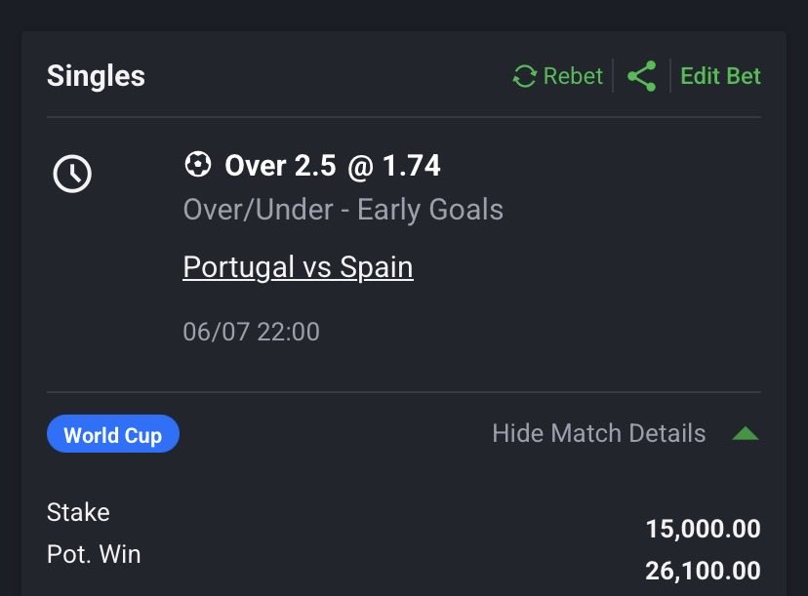
Task: Select the Stake label
Action: (x=78, y=512)
